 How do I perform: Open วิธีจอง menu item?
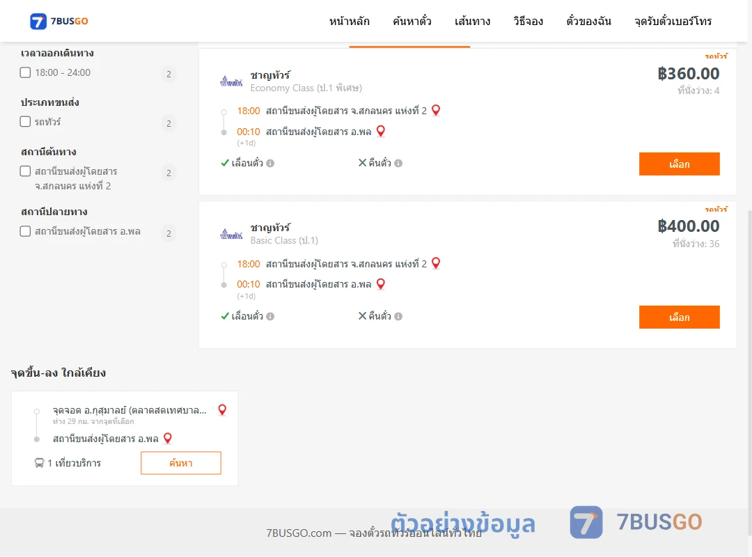pyautogui.click(x=528, y=21)
